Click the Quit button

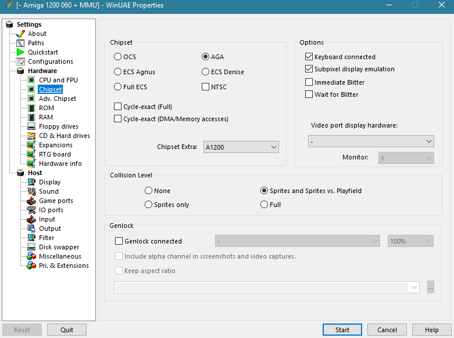(x=67, y=330)
